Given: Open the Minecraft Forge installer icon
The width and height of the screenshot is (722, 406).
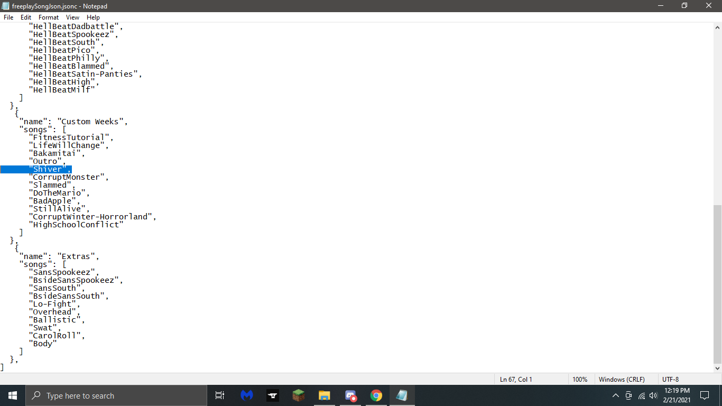Looking at the screenshot, I should 273,395.
